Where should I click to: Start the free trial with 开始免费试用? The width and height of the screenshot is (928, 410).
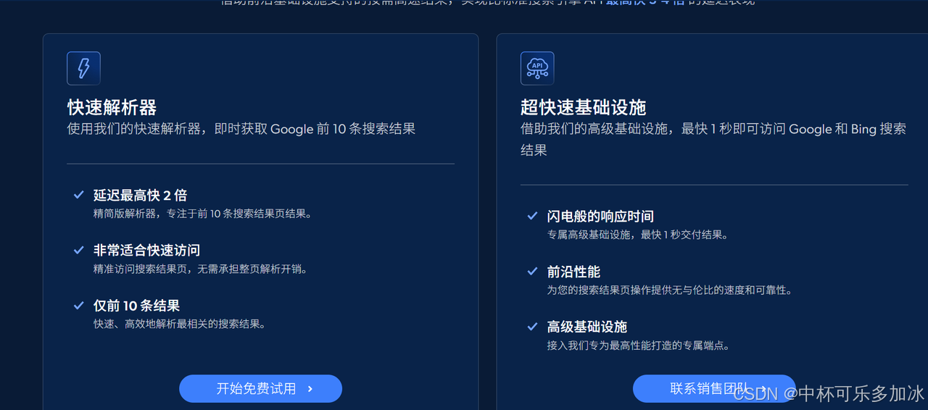coord(260,388)
